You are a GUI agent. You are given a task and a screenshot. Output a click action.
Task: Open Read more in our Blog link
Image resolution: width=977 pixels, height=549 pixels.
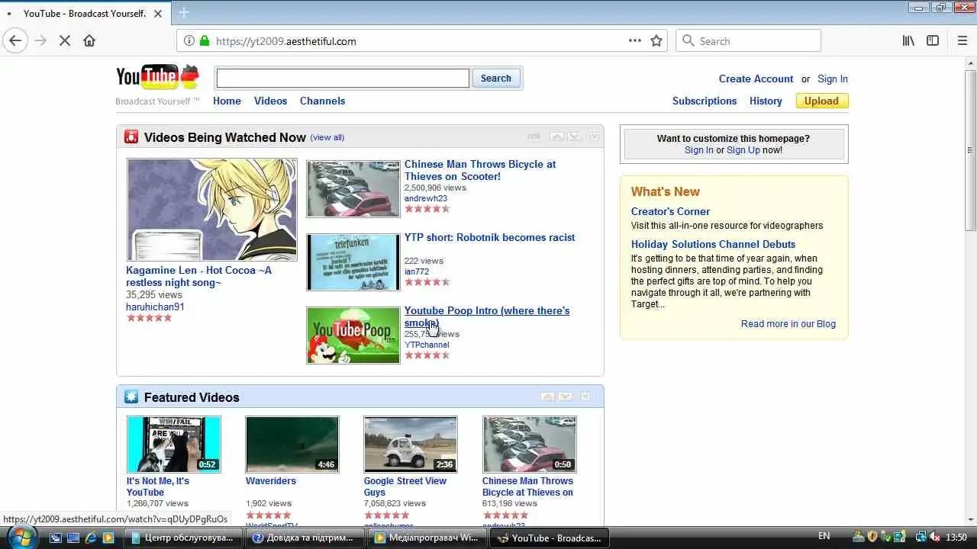coord(788,323)
